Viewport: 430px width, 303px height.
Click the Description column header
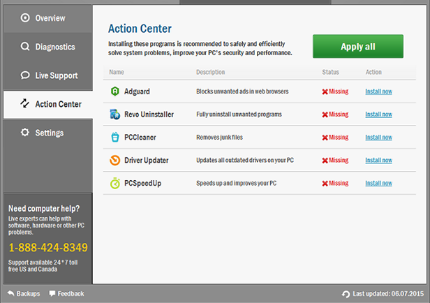click(210, 72)
